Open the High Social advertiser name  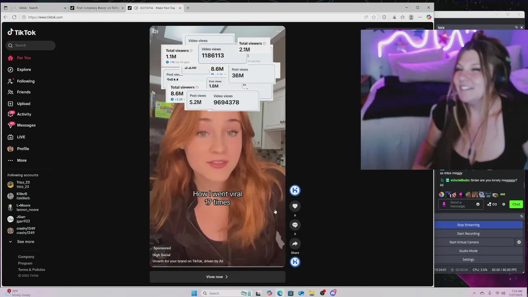point(161,255)
